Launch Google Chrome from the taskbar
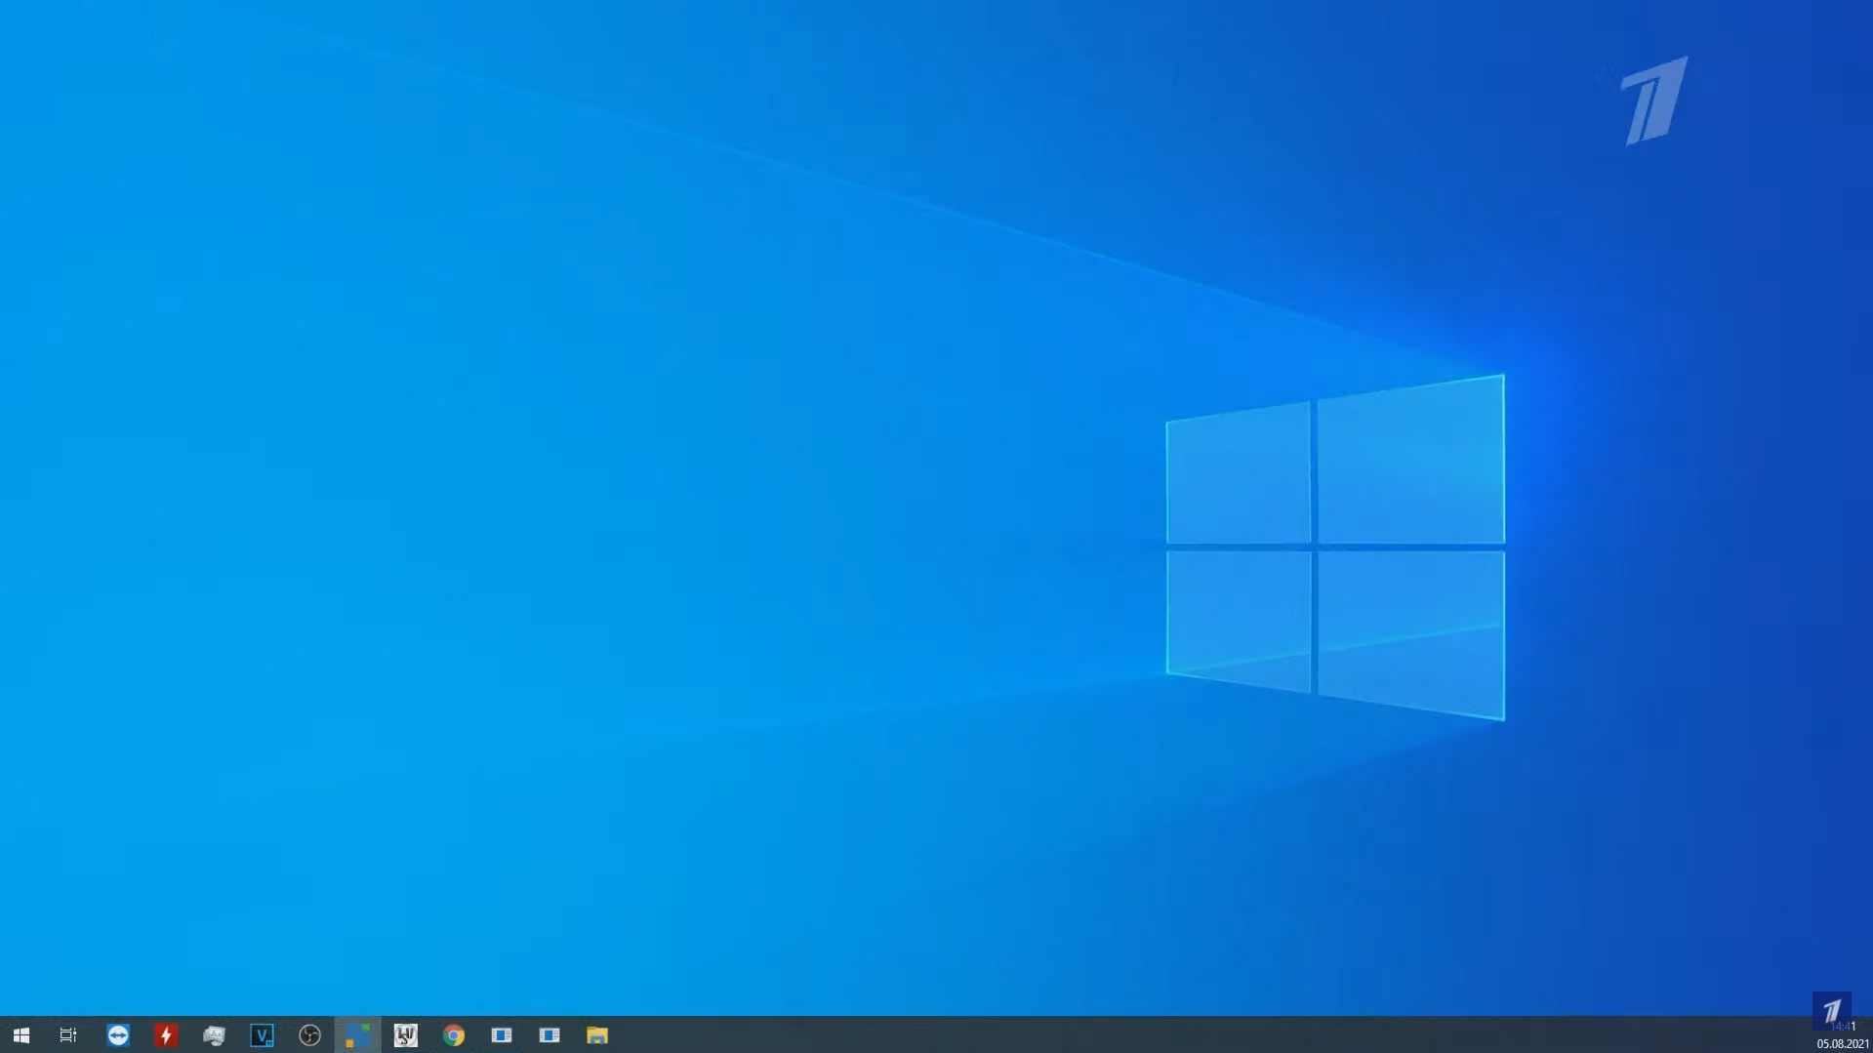 (x=453, y=1034)
